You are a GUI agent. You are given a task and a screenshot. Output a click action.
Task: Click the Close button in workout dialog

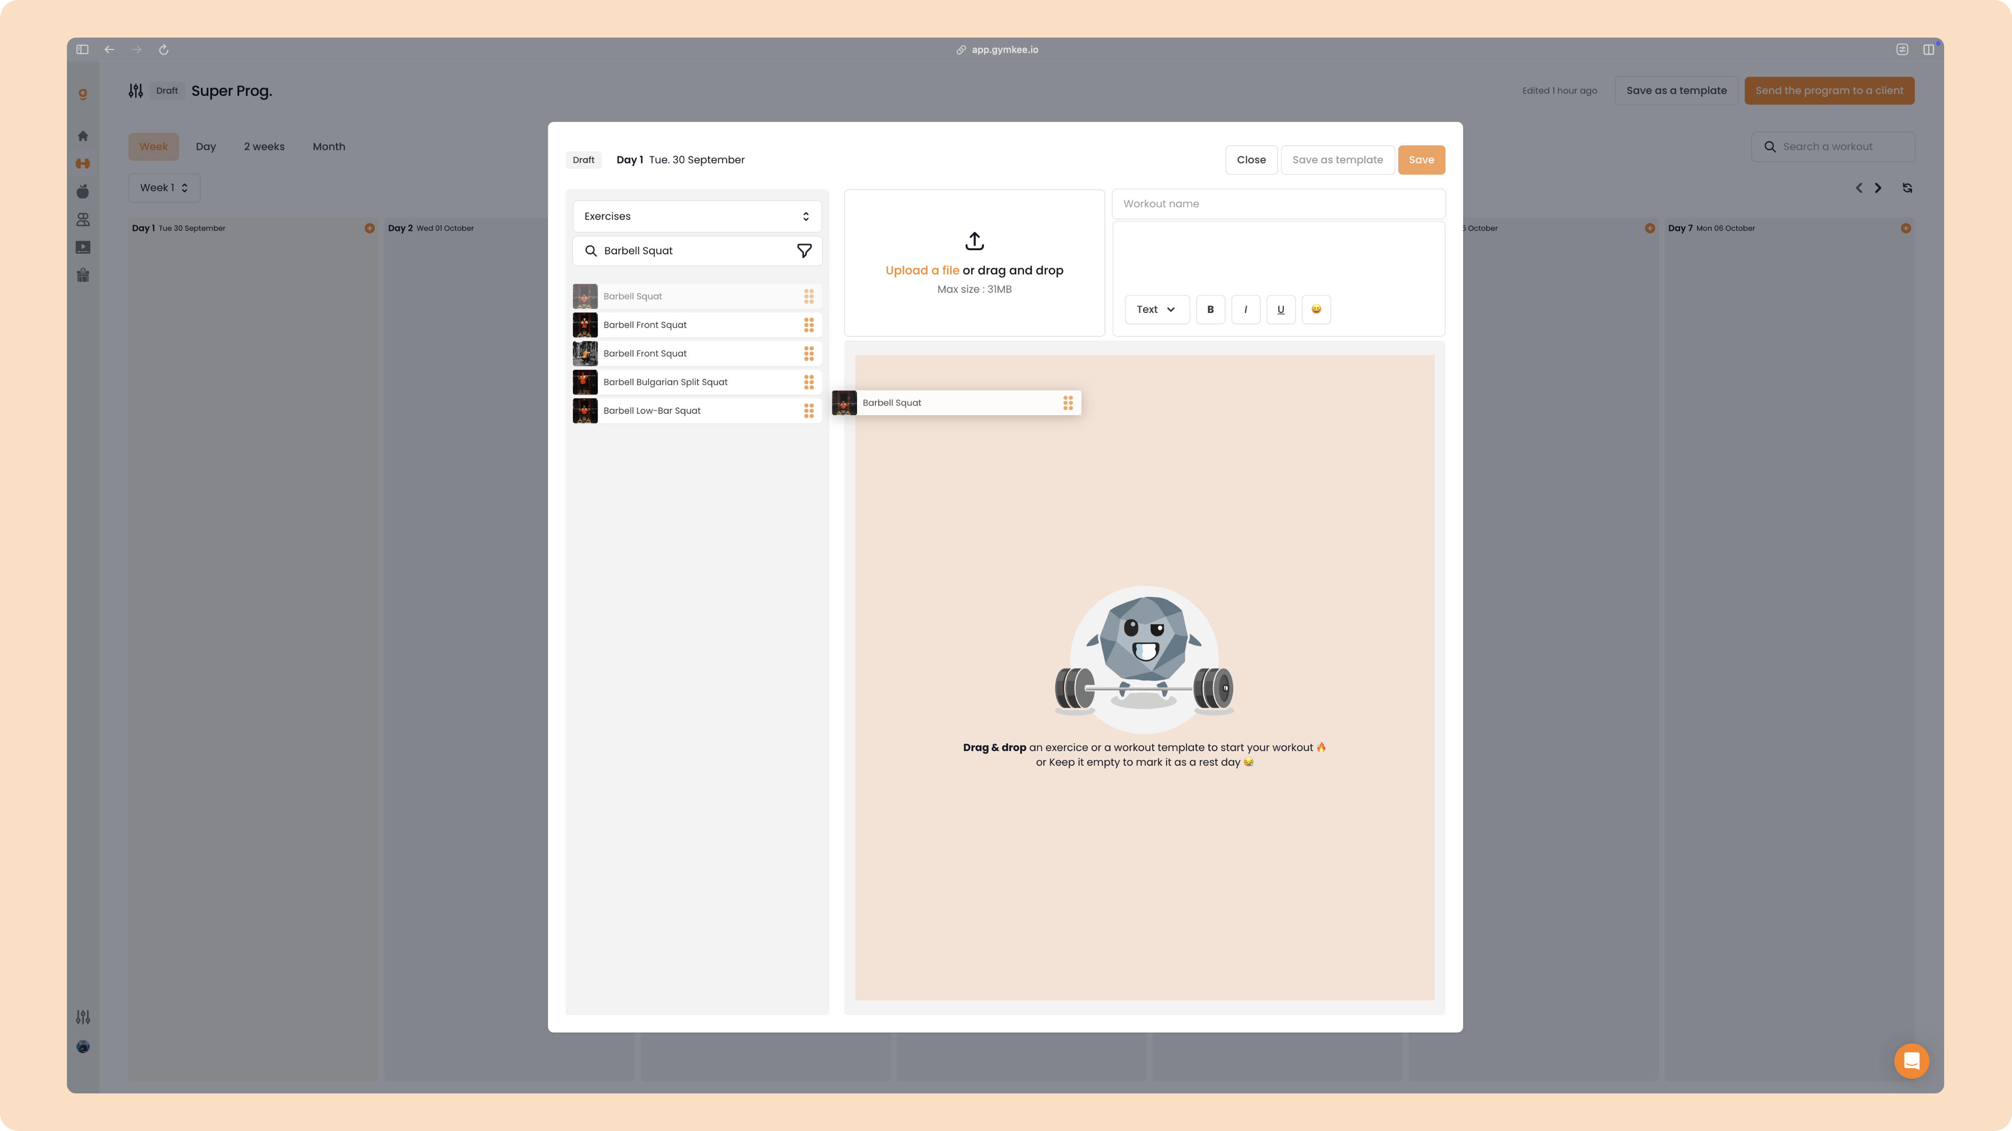[1251, 160]
